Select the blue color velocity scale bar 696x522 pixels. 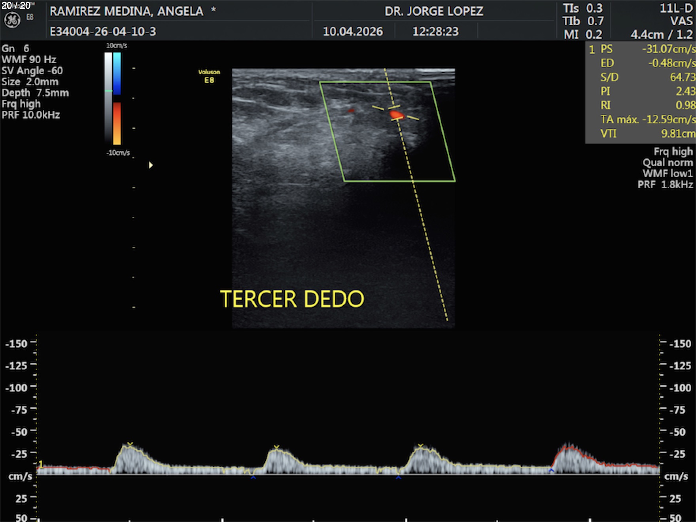point(117,74)
